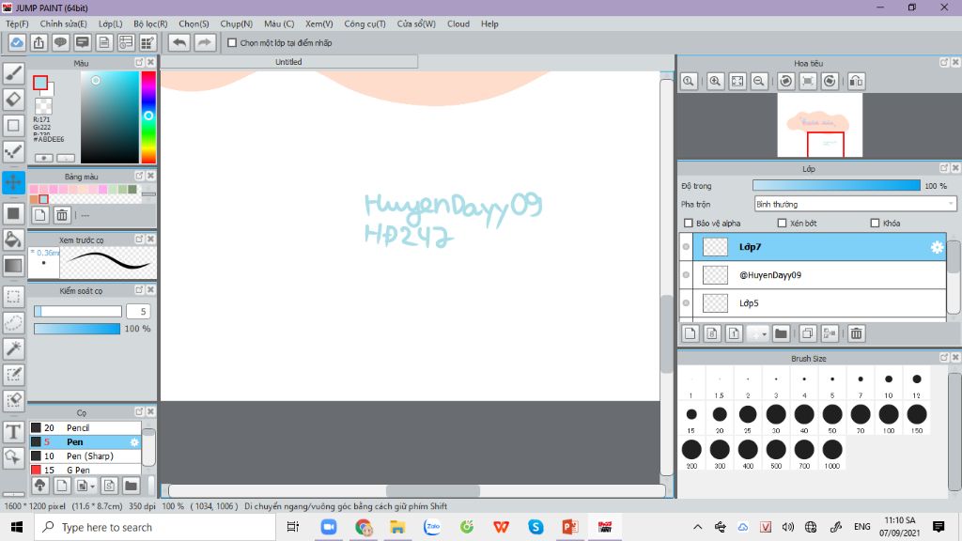Delete layer with trash icon in Lớp panel
Screen dimensions: 962x541
point(857,333)
